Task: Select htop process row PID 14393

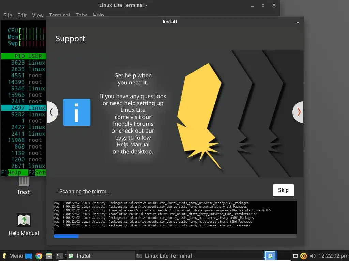Action: pos(24,82)
